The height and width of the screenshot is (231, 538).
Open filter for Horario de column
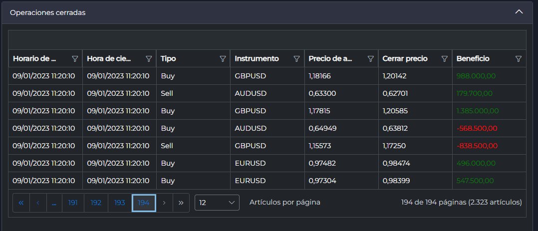pos(75,59)
